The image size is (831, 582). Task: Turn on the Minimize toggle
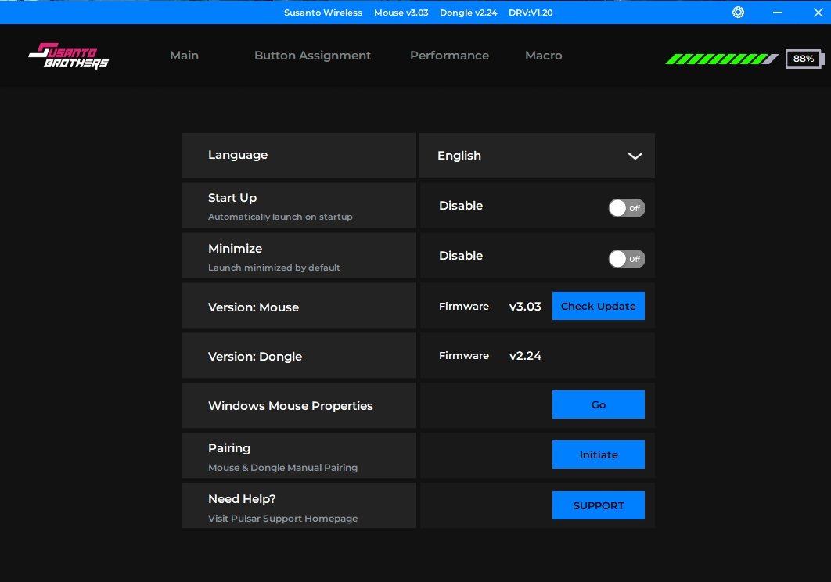tap(627, 259)
